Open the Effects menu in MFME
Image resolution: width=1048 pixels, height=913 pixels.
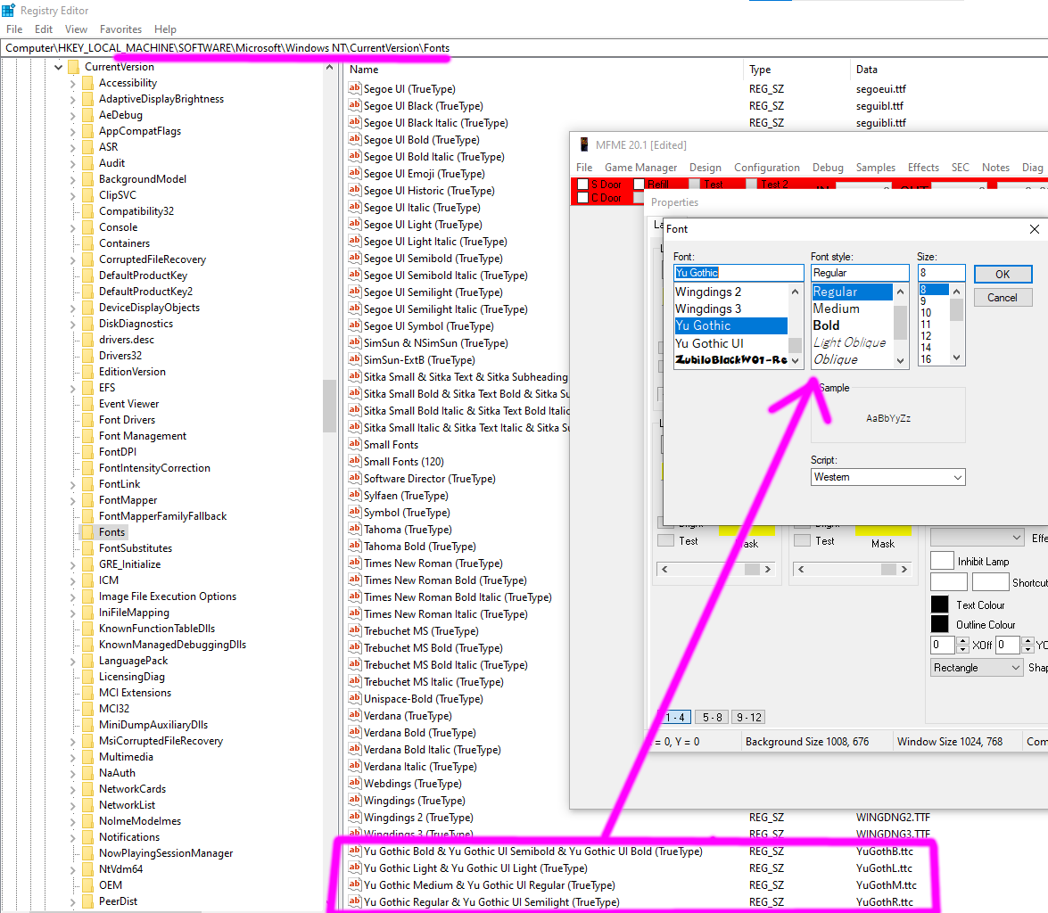pyautogui.click(x=923, y=168)
